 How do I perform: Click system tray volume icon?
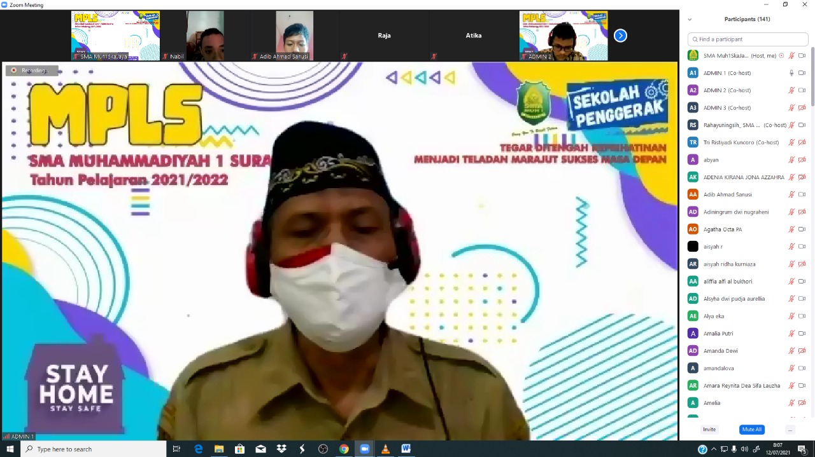(x=744, y=449)
